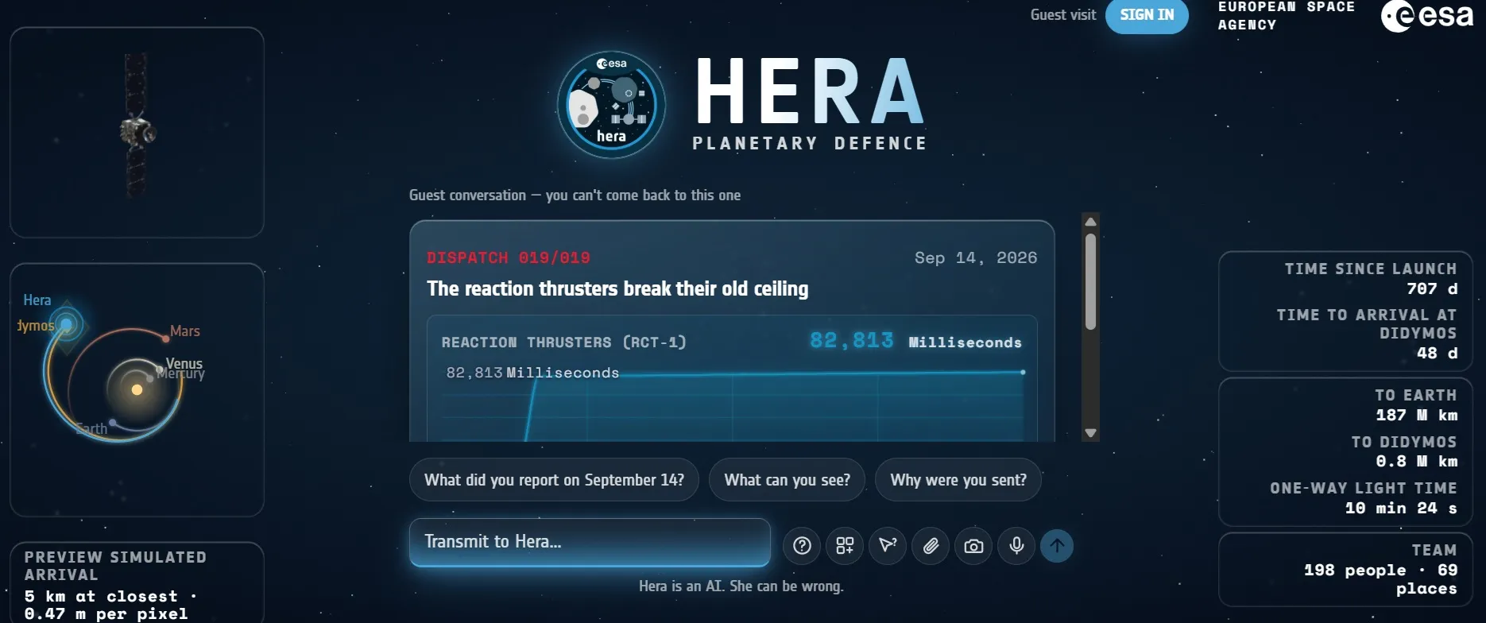Click the "ONE-WAY LIGHT TIME" stat
Image resolution: width=1486 pixels, height=623 pixels.
1364,498
